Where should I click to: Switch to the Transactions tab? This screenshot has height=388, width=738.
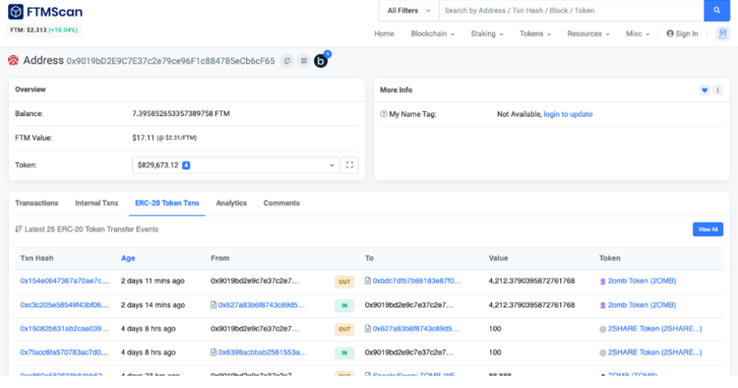click(x=37, y=203)
